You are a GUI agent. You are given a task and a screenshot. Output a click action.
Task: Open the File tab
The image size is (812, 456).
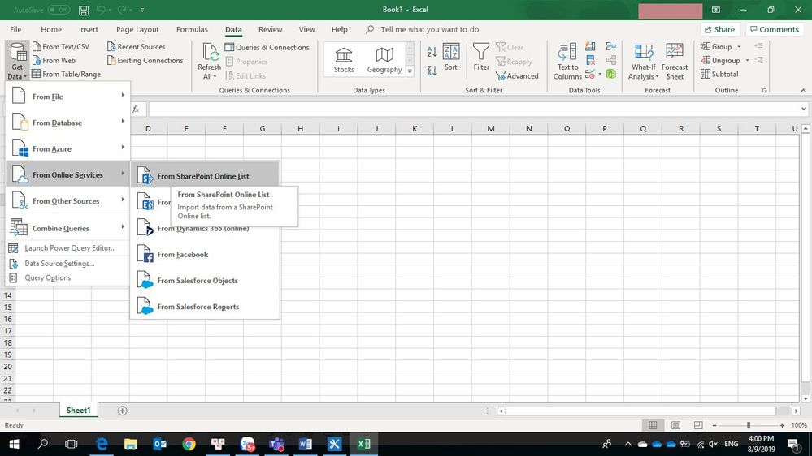coord(15,29)
